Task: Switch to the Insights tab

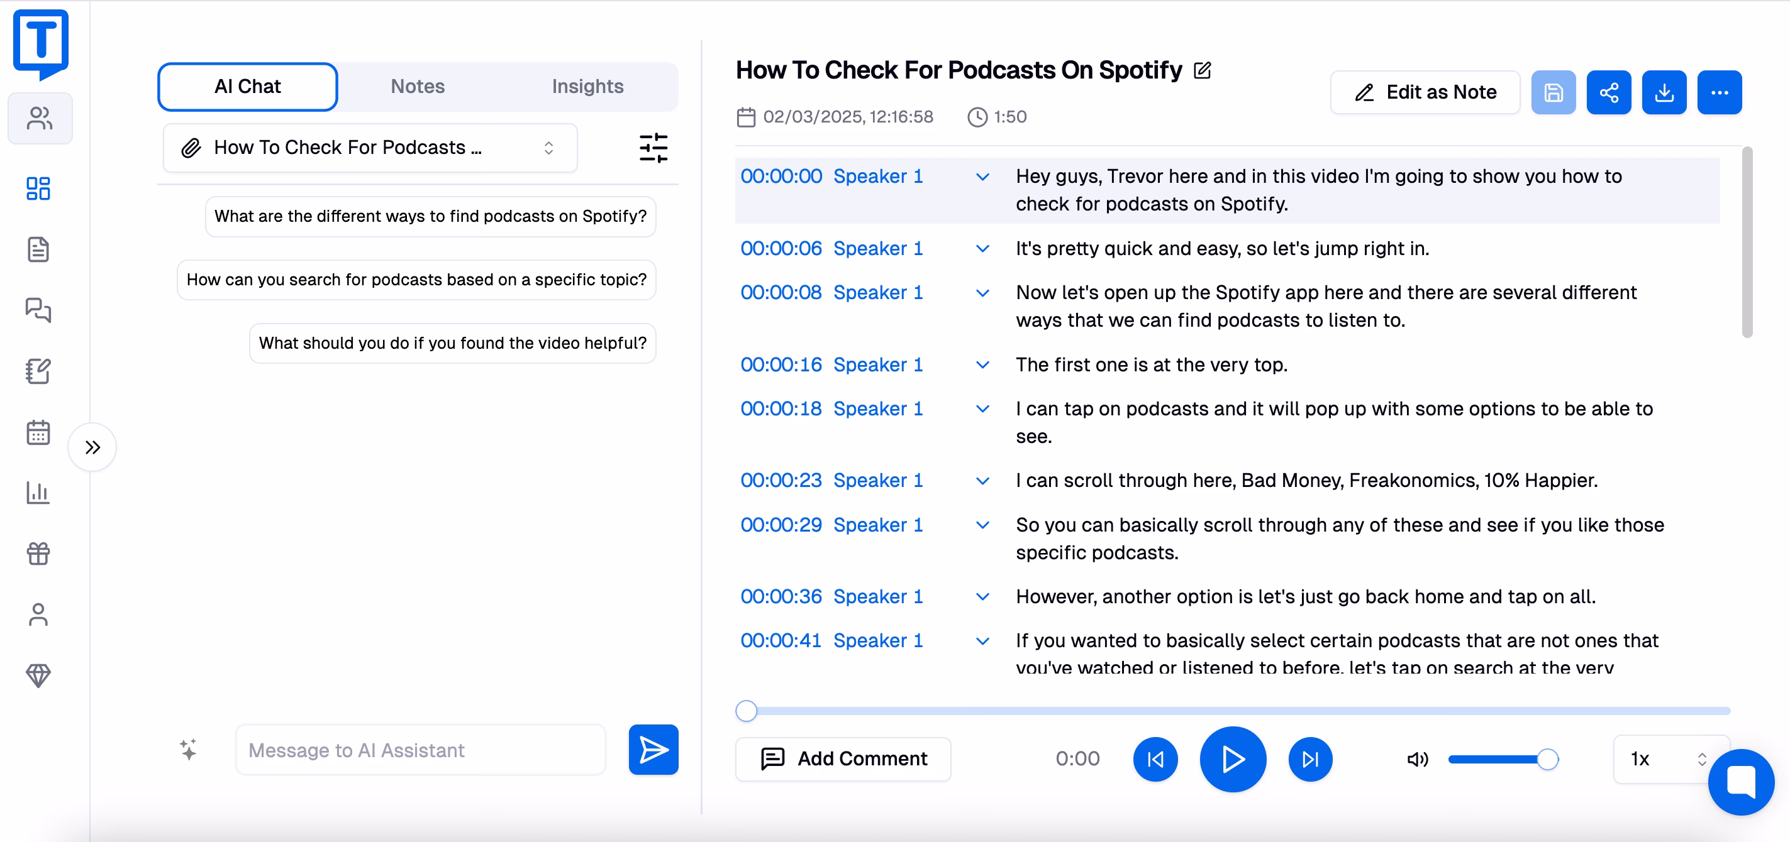Action: pos(587,87)
